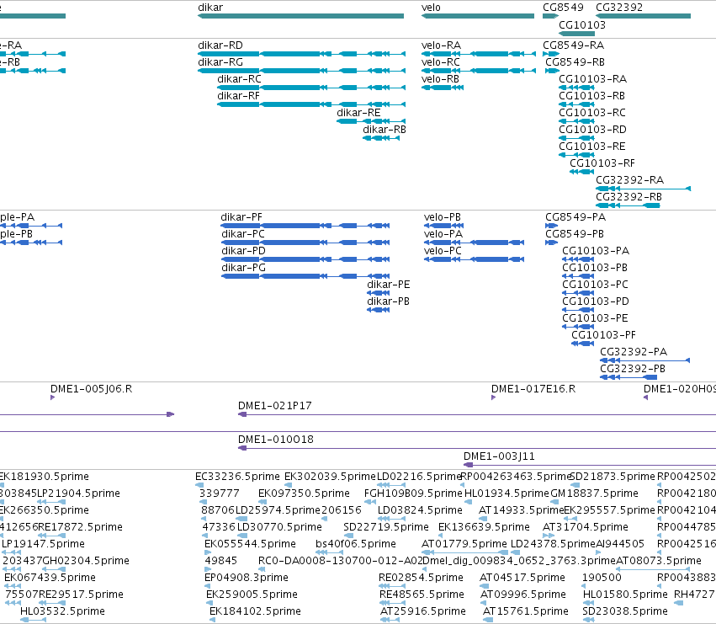The height and width of the screenshot is (624, 716).
Task: Select the DME1-003J11 clone line
Action: pyautogui.click(x=590, y=466)
